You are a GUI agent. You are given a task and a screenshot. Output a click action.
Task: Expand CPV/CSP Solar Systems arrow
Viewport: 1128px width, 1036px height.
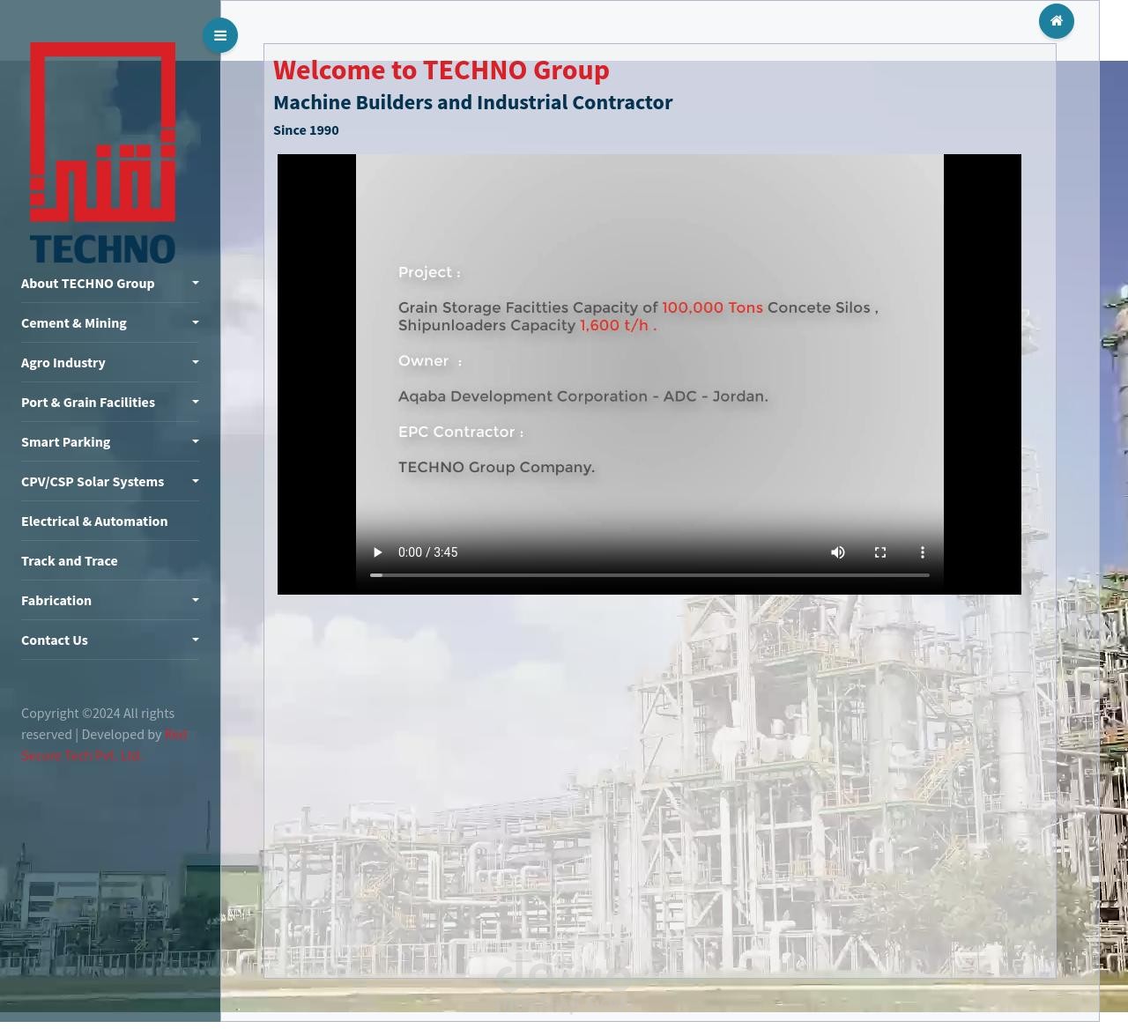tap(196, 481)
